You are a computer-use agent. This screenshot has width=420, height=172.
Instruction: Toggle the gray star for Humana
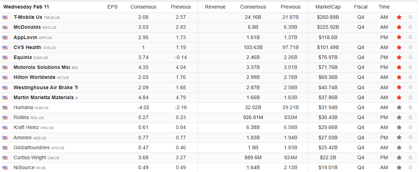click(399, 107)
